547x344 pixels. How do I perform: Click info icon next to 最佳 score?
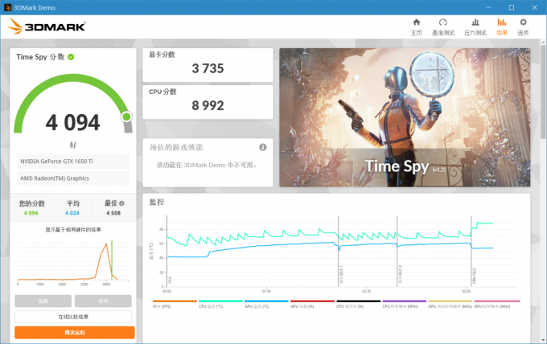[x=121, y=204]
